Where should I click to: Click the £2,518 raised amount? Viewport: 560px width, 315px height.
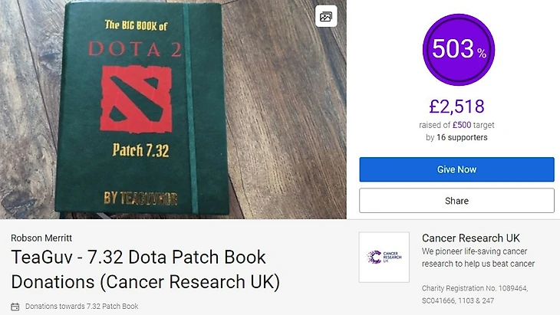click(456, 107)
